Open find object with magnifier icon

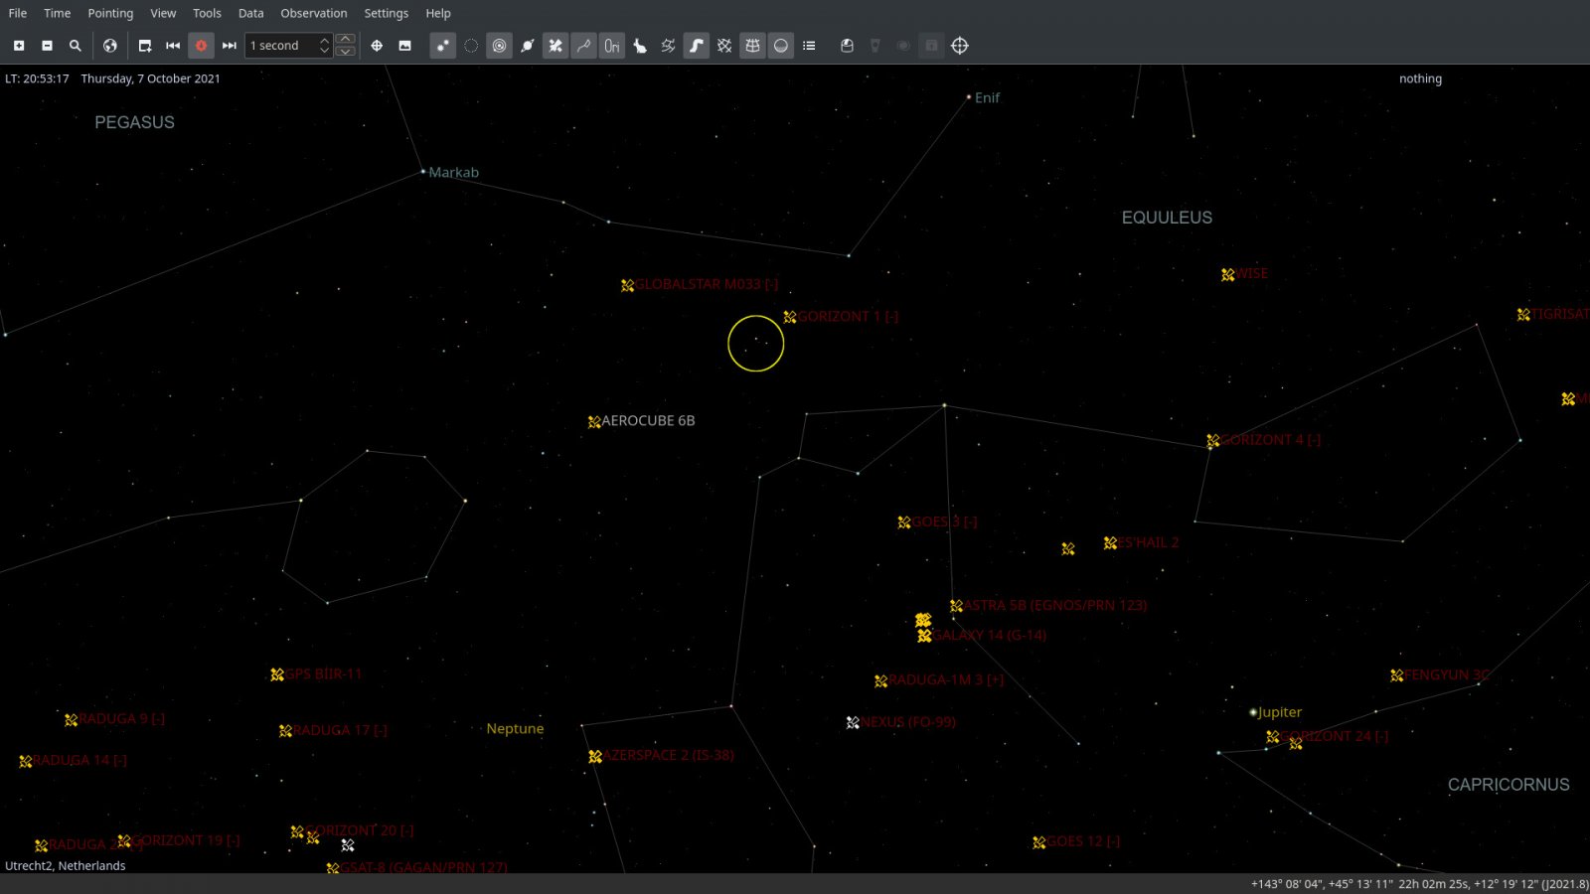click(x=75, y=46)
